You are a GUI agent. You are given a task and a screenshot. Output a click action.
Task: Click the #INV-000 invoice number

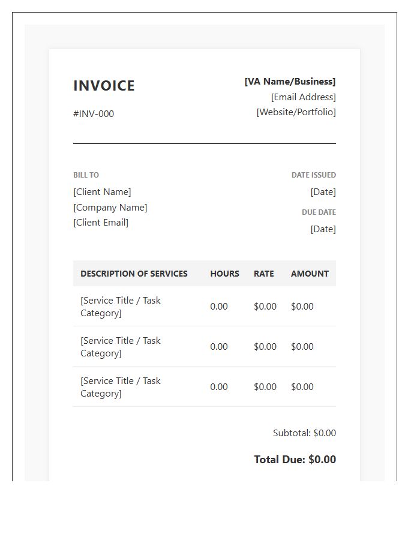pyautogui.click(x=94, y=113)
